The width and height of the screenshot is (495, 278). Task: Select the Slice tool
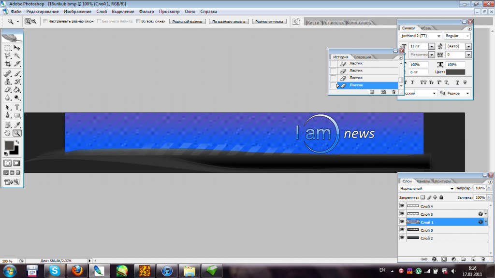[17, 64]
